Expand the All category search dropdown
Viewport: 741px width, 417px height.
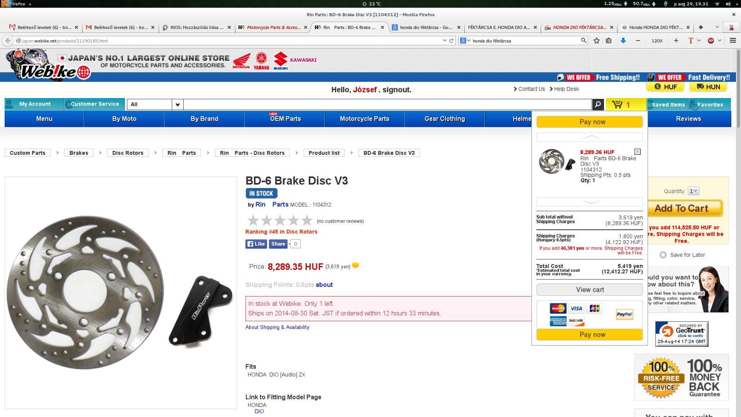coord(178,104)
